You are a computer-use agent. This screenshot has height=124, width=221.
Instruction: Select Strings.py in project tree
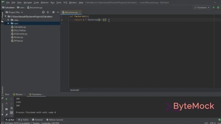click(x=17, y=41)
